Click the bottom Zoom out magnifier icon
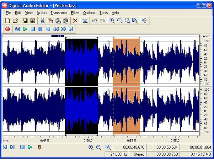Viewport: 214px width, 160px height. 99,147
